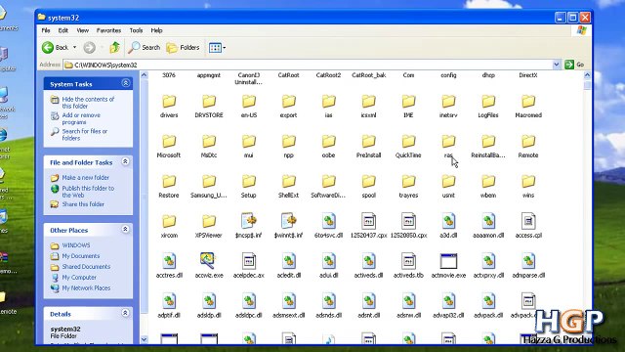
Task: Select the 12520437.cpx file icon
Action: (369, 221)
